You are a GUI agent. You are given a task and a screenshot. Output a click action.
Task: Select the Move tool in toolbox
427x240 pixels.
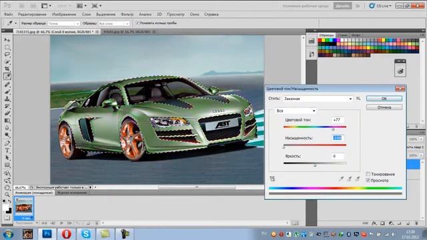point(7,40)
